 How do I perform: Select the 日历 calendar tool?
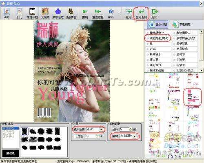click(x=20, y=13)
